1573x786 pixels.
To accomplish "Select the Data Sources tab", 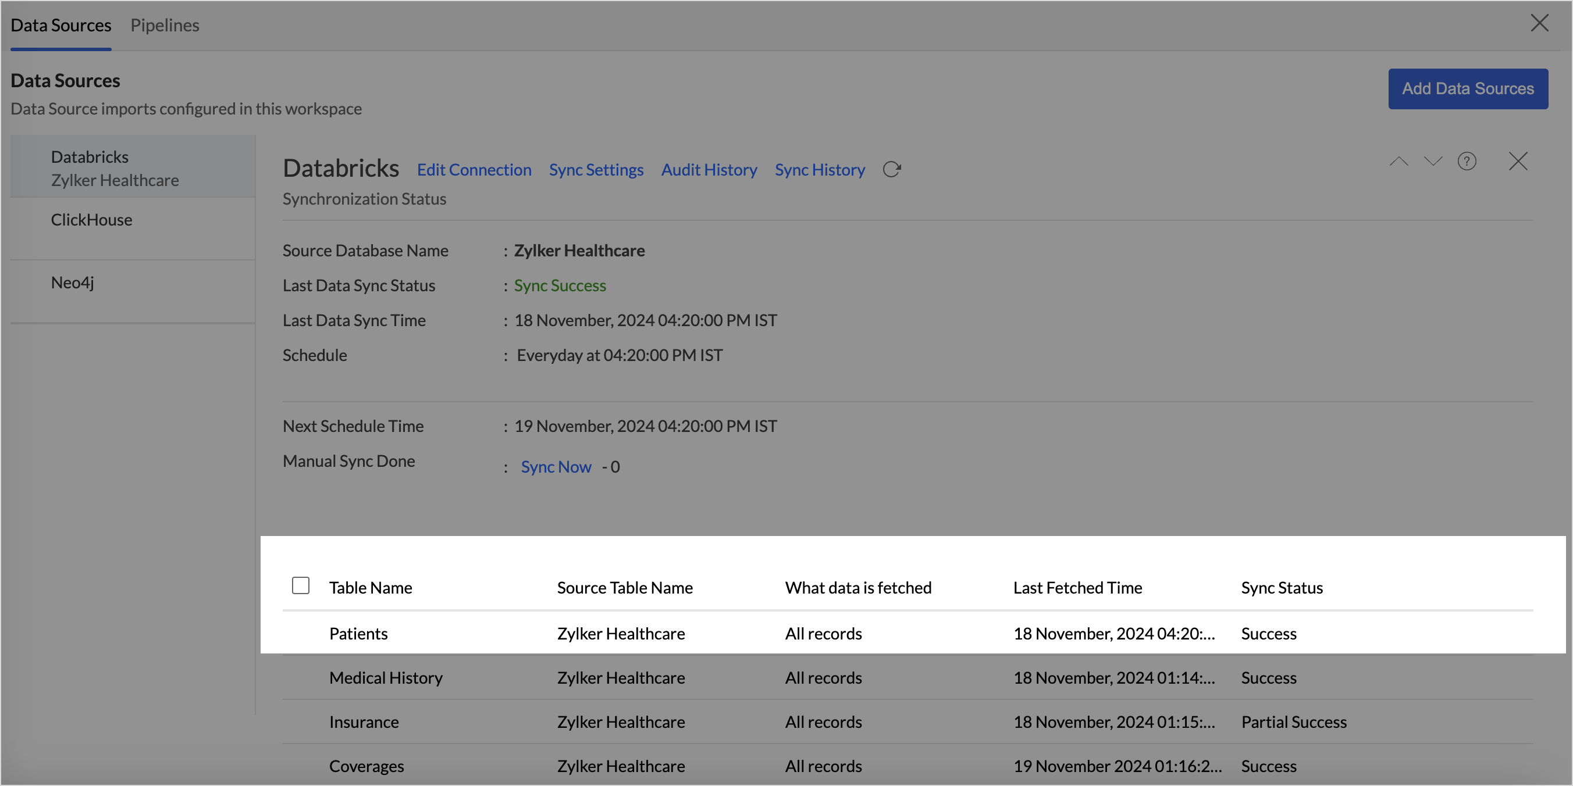I will (x=61, y=25).
